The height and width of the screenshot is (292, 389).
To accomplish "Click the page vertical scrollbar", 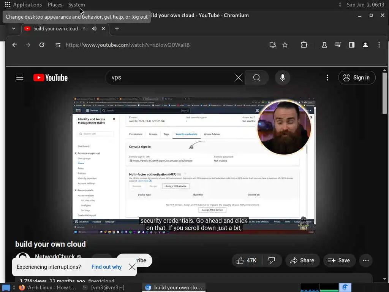I will (384, 93).
